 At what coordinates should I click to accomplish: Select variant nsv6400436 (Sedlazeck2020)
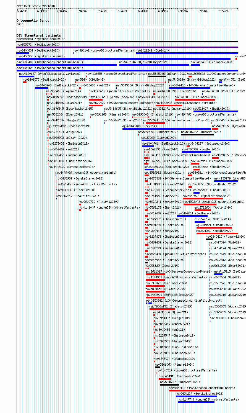pyautogui.click(x=212, y=62)
